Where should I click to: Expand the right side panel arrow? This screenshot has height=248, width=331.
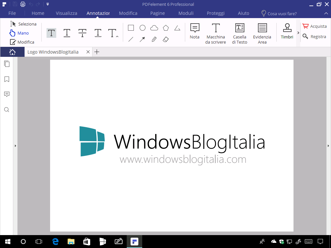click(328, 146)
